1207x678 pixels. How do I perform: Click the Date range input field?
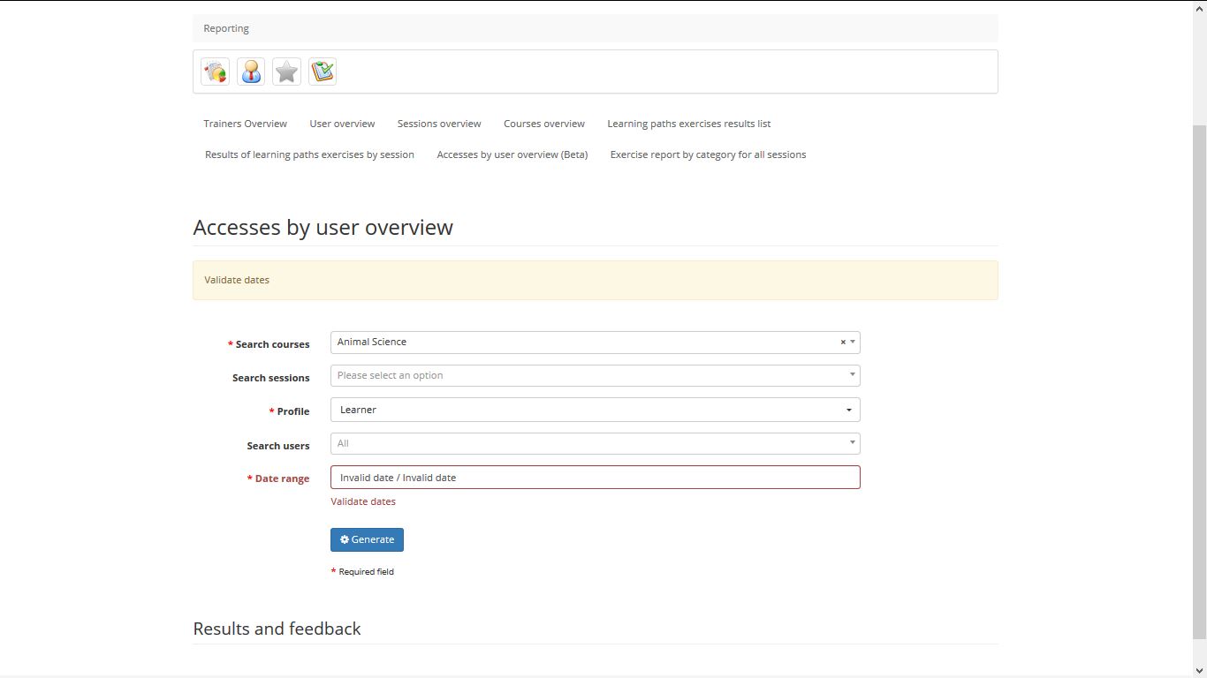click(594, 477)
